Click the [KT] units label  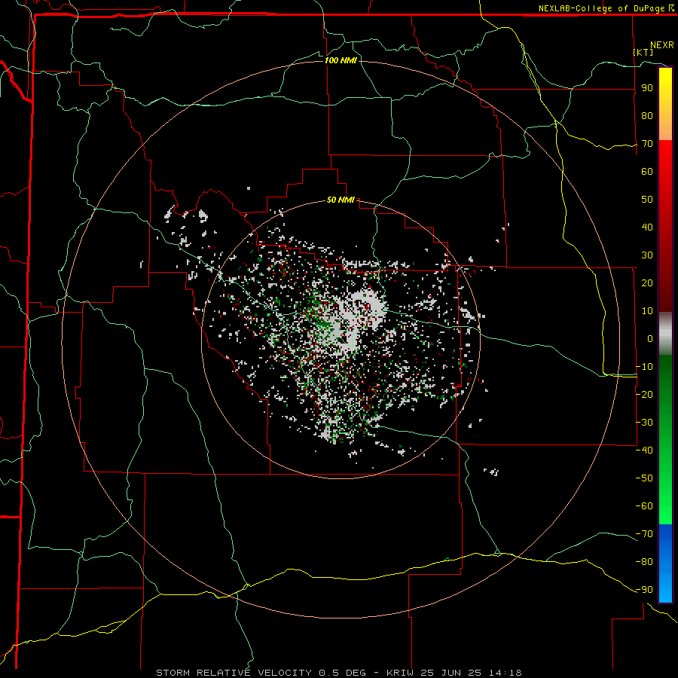tap(643, 52)
